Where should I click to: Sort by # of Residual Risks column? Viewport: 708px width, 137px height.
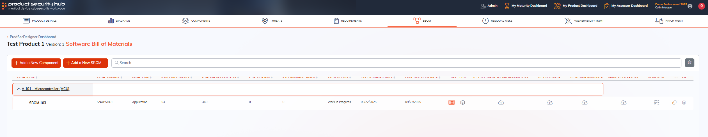300,77
